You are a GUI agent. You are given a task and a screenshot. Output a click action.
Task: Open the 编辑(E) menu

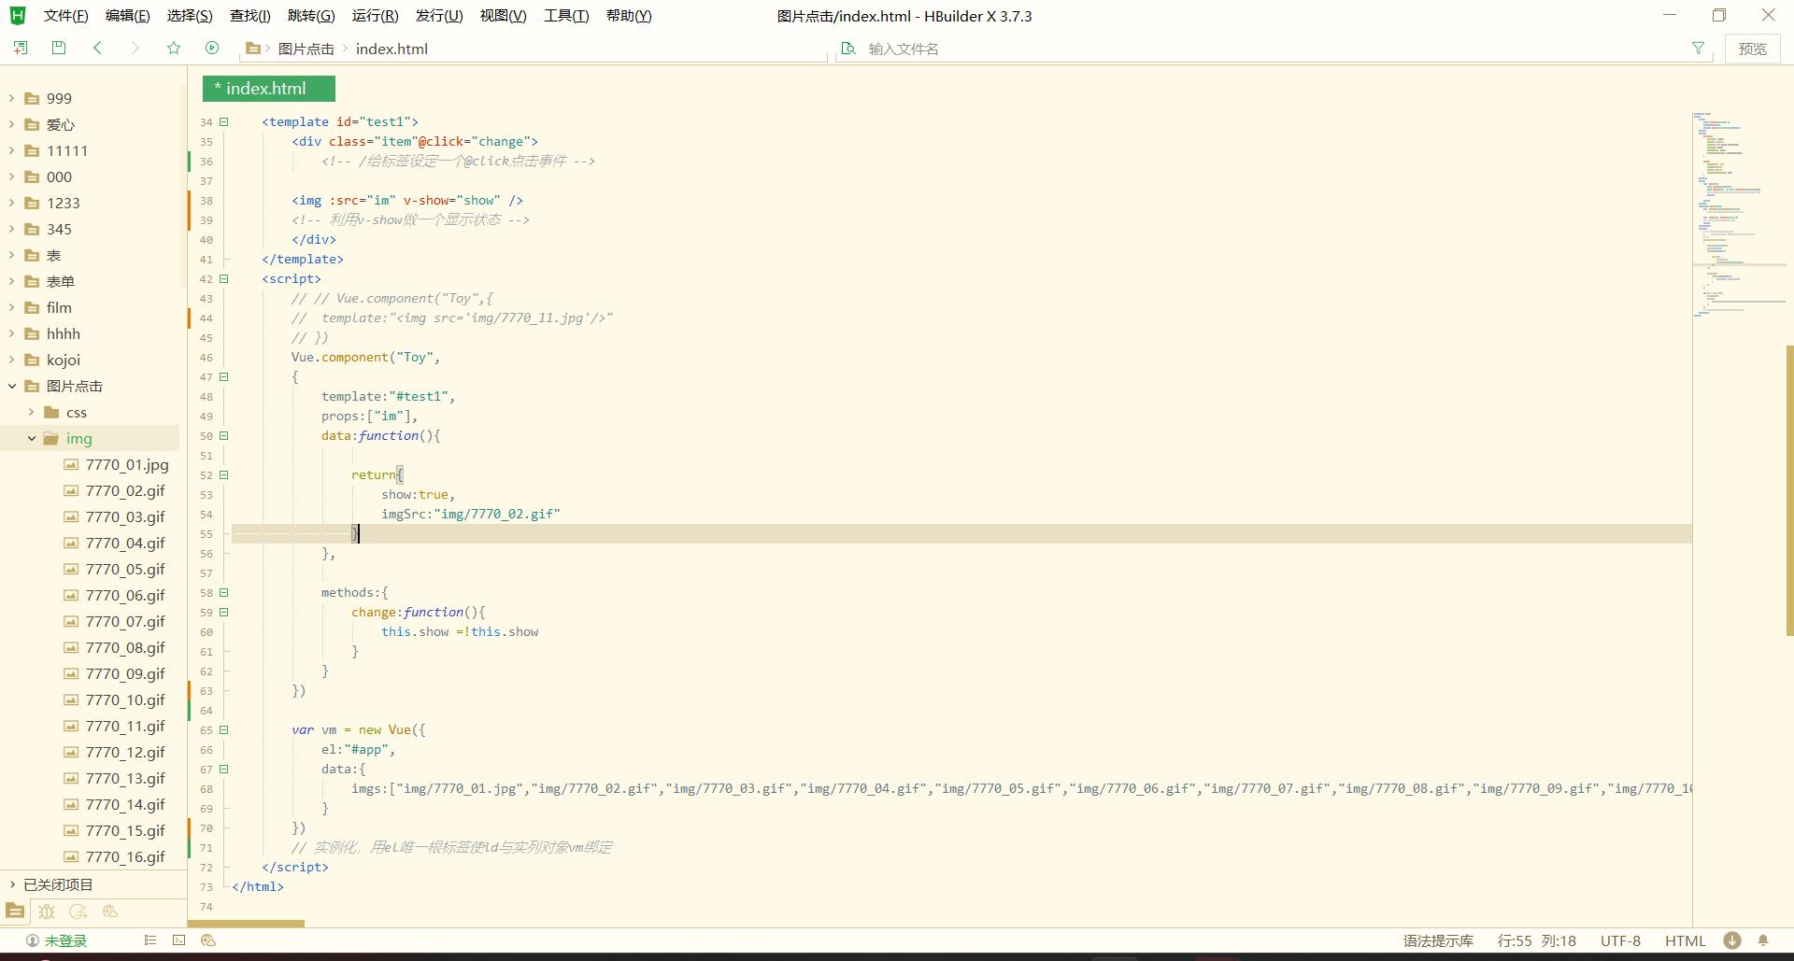(x=127, y=16)
